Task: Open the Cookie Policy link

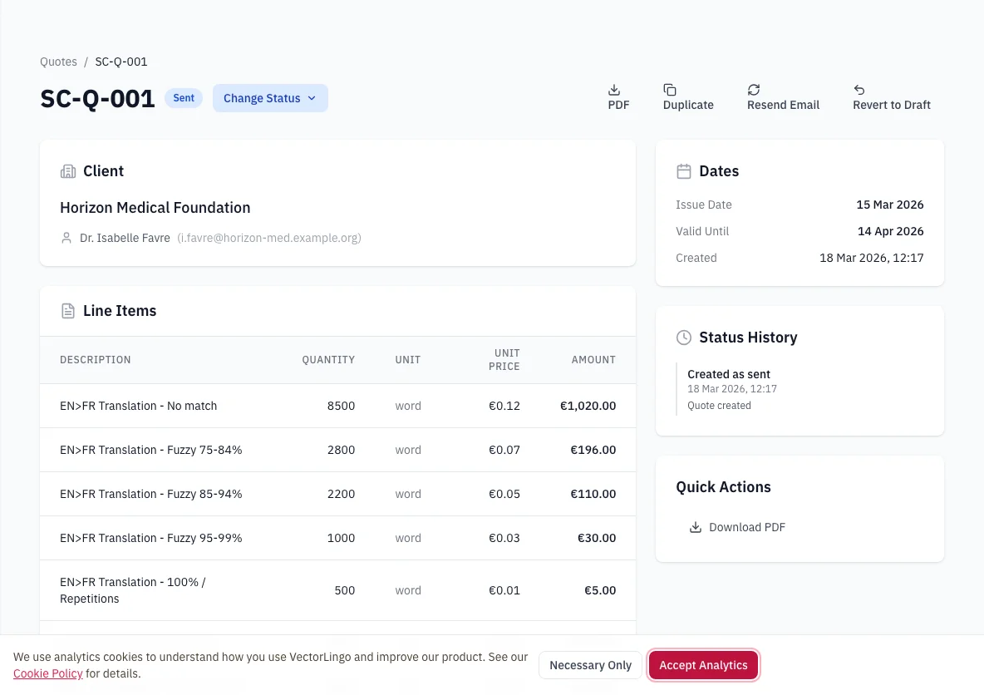Action: pyautogui.click(x=47, y=673)
